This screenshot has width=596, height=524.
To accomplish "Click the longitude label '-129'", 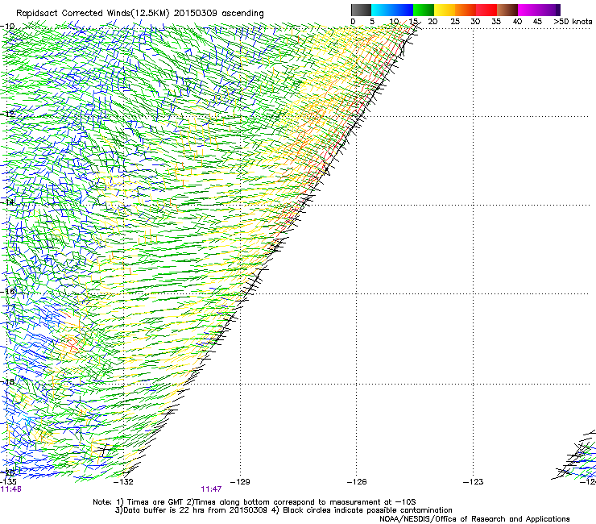I will [240, 482].
